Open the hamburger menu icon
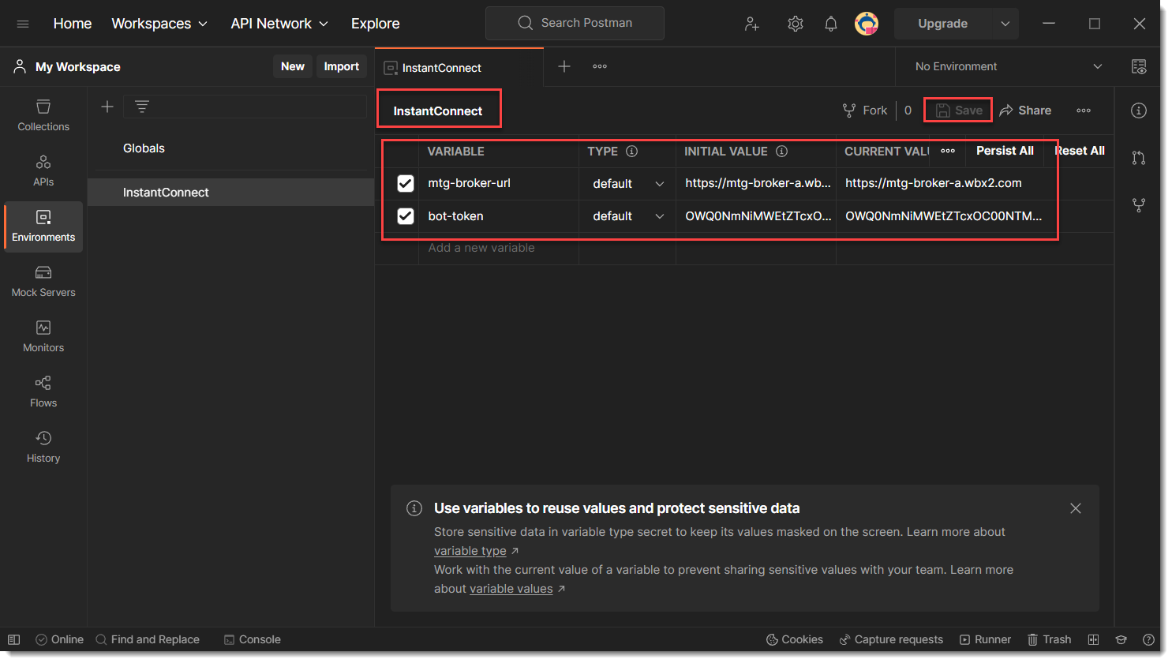 click(23, 24)
